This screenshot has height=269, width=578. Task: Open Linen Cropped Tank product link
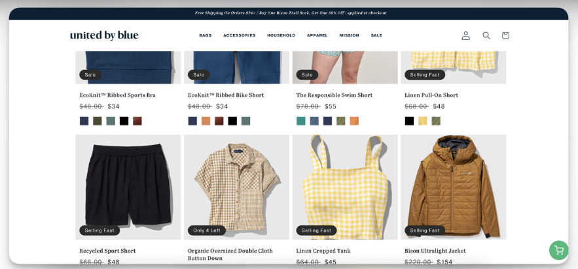323,251
